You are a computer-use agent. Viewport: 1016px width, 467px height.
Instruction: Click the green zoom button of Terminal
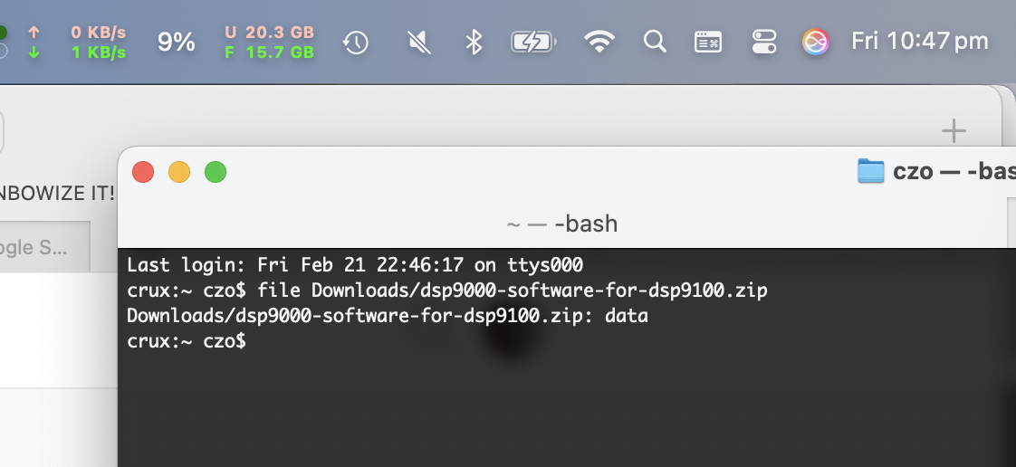pyautogui.click(x=216, y=172)
